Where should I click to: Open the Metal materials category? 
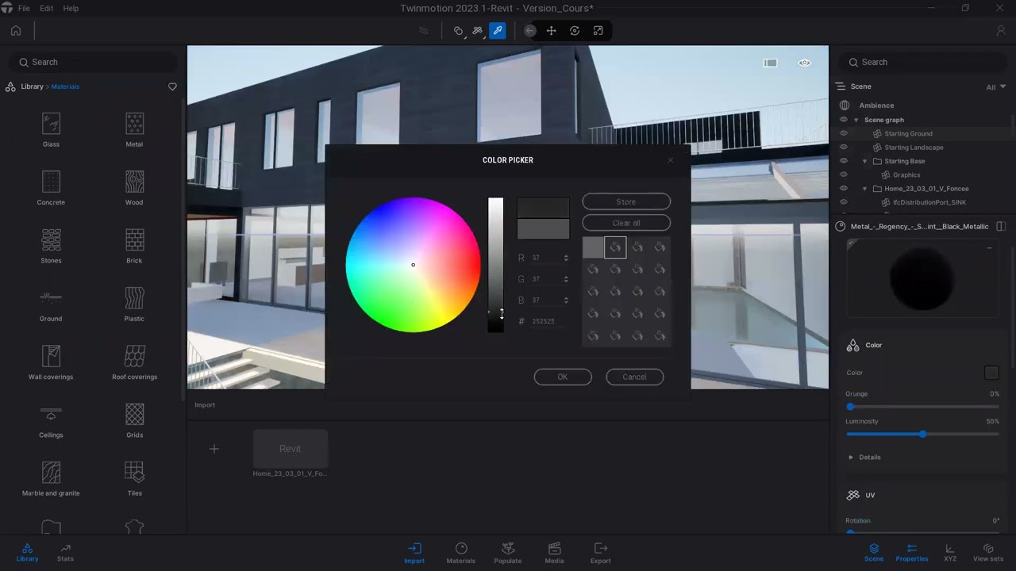click(x=134, y=130)
